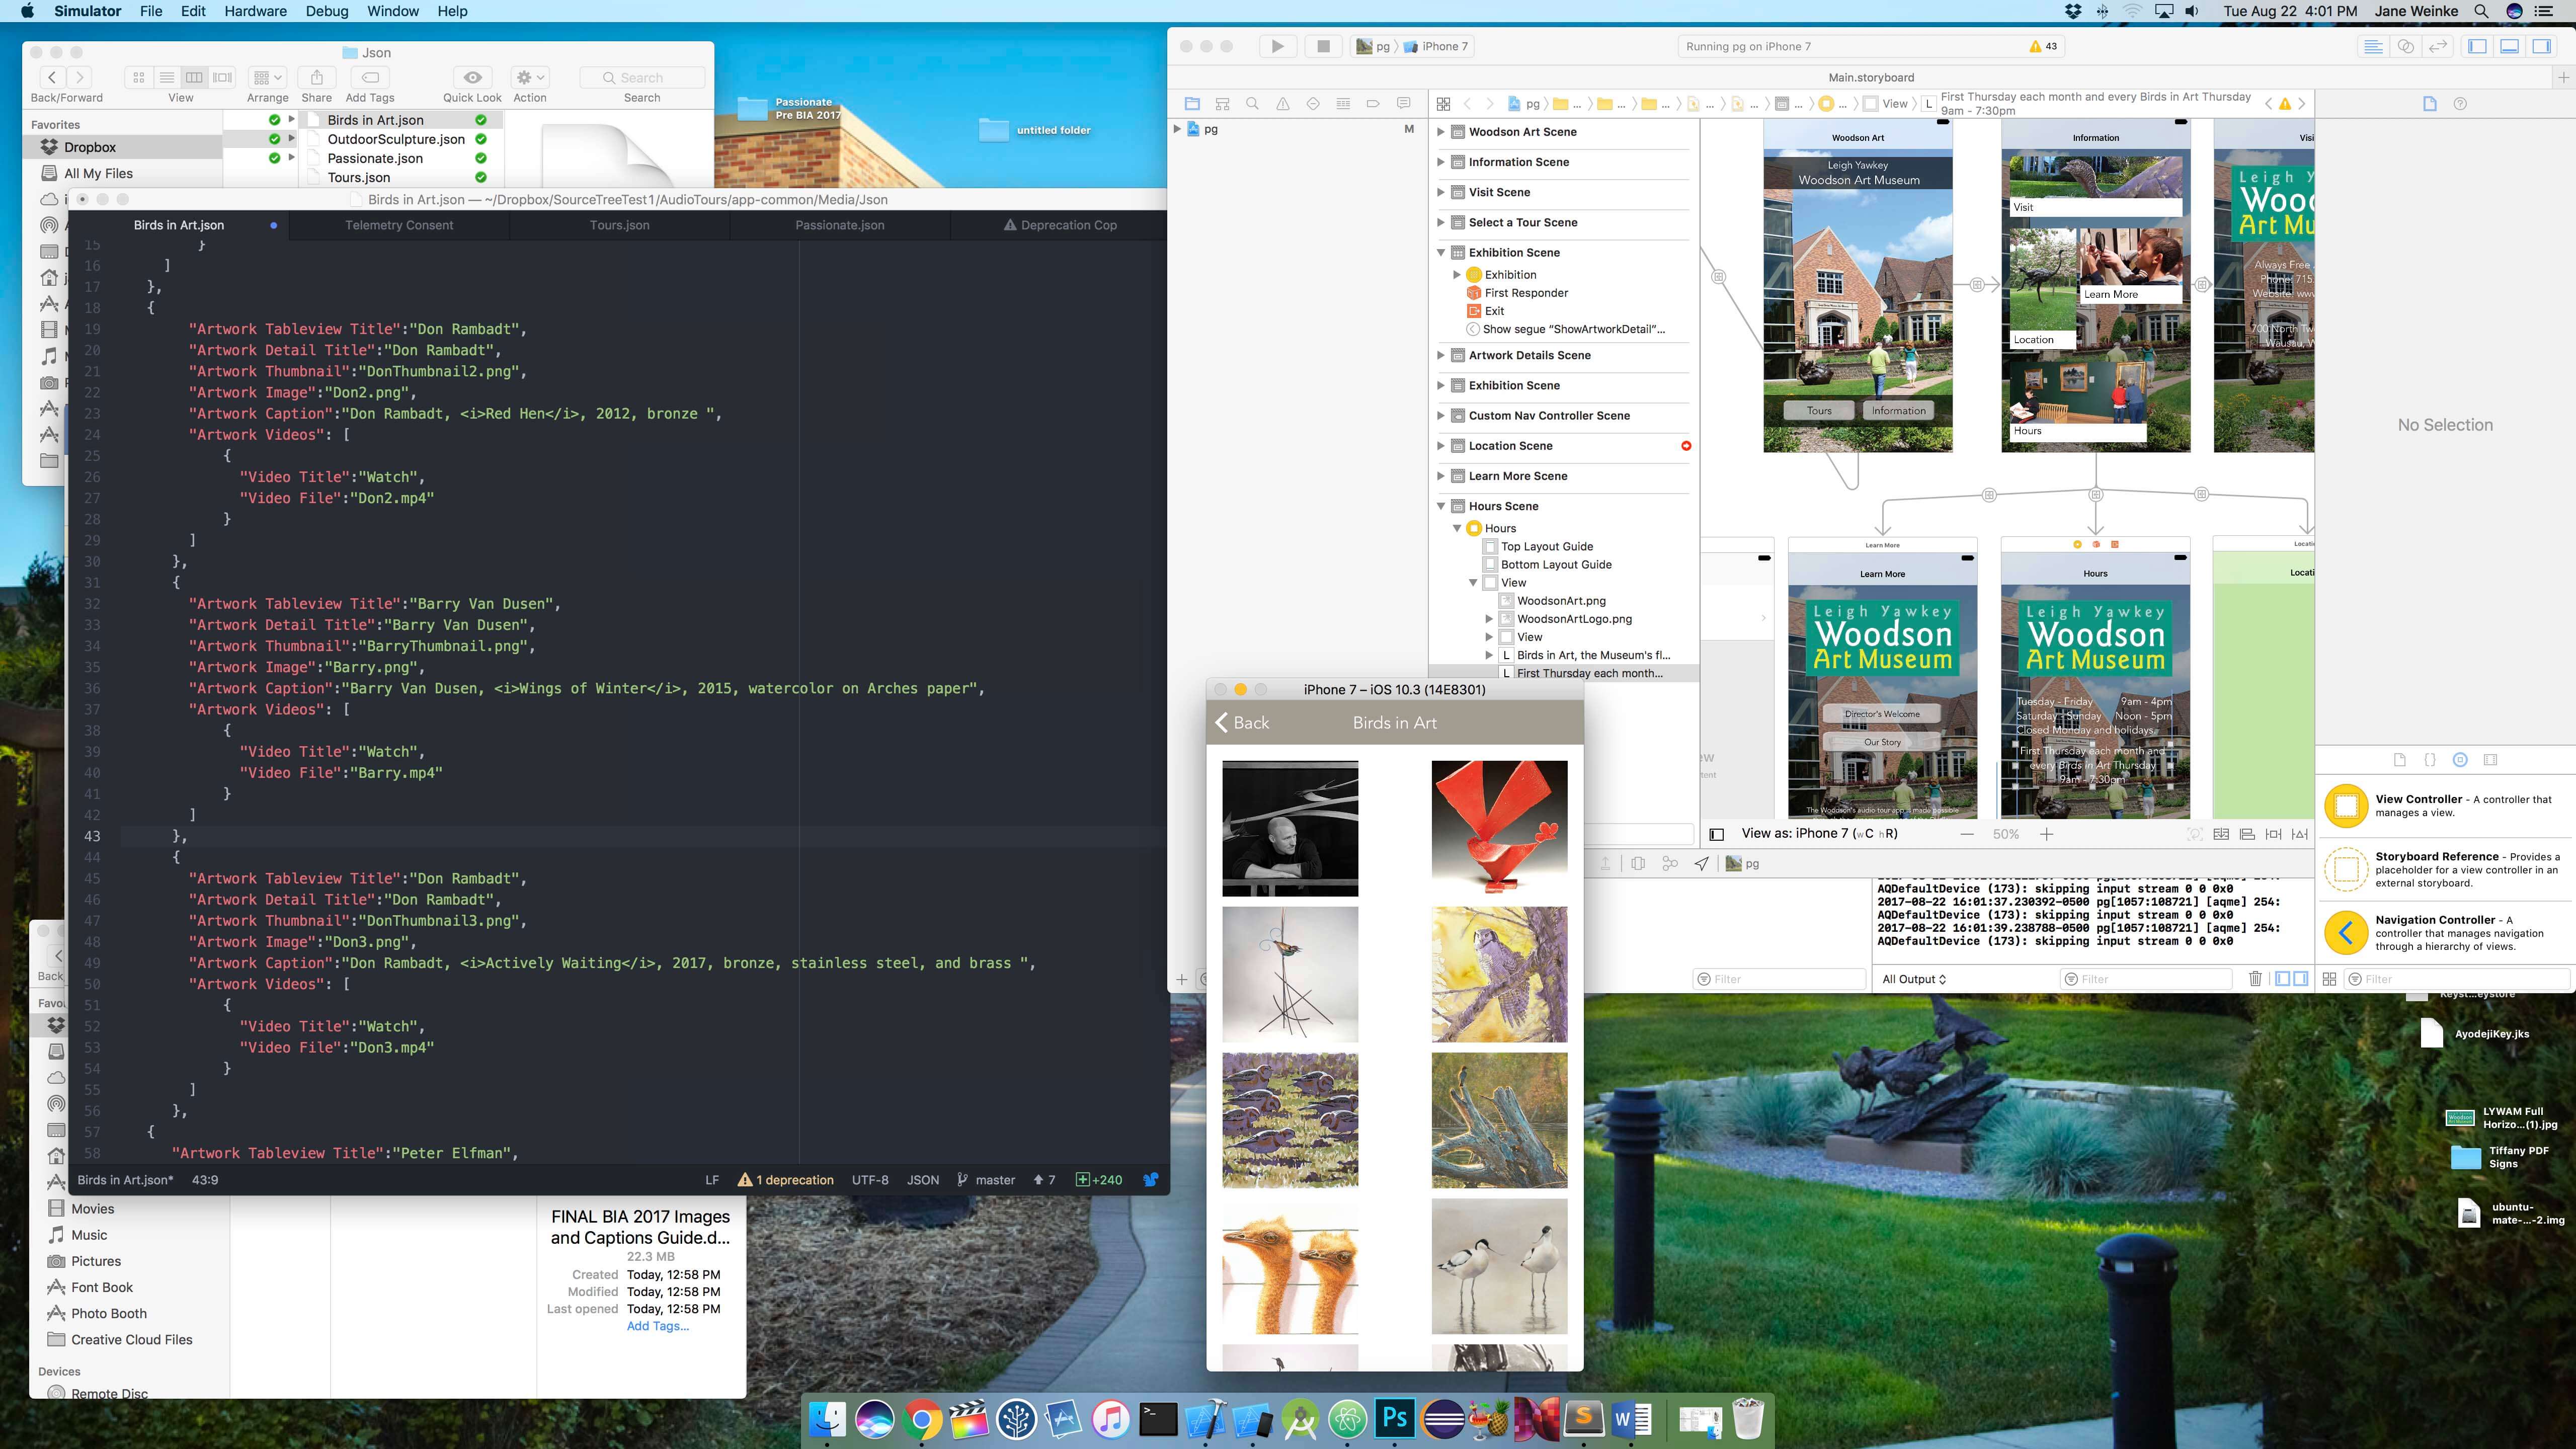Click the JSON grammar selector in status bar
This screenshot has height=1449, width=2576.
[x=922, y=1180]
